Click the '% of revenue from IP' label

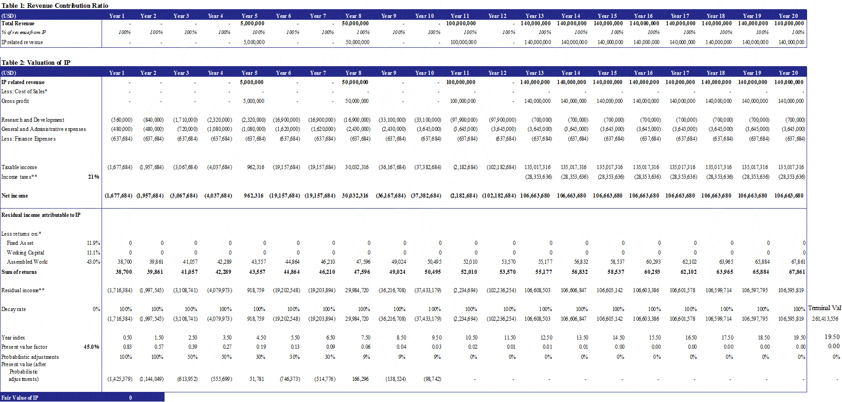[x=24, y=33]
